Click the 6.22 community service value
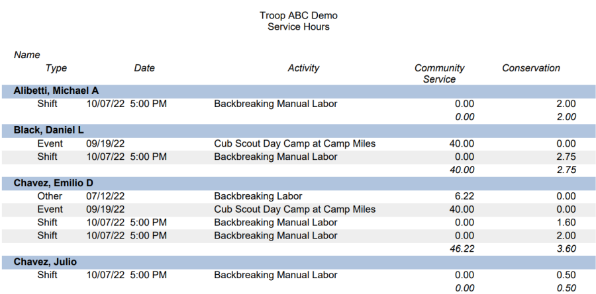This screenshot has height=294, width=596. (x=464, y=196)
